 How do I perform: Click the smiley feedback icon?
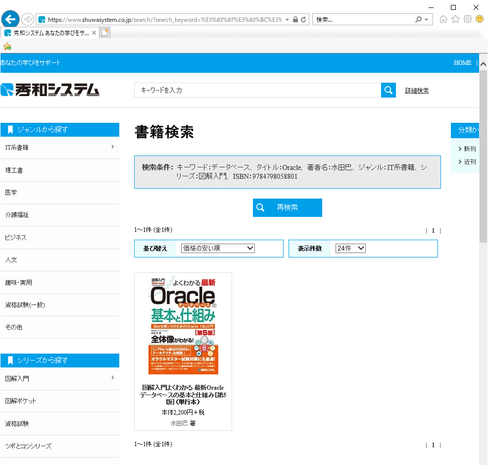478,19
